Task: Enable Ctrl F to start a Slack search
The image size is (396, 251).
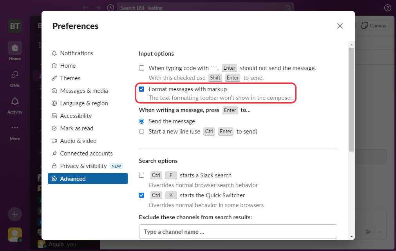Action: (x=141, y=175)
